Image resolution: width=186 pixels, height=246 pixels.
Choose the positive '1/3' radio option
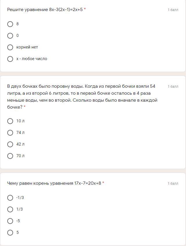click(x=10, y=209)
